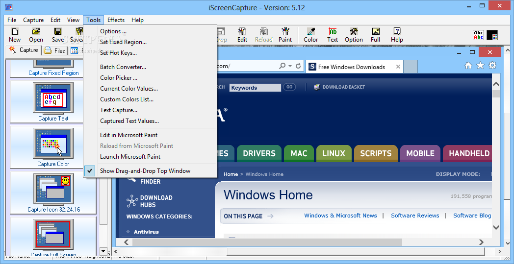Open the View menu
This screenshot has height=264, width=514.
[74, 20]
